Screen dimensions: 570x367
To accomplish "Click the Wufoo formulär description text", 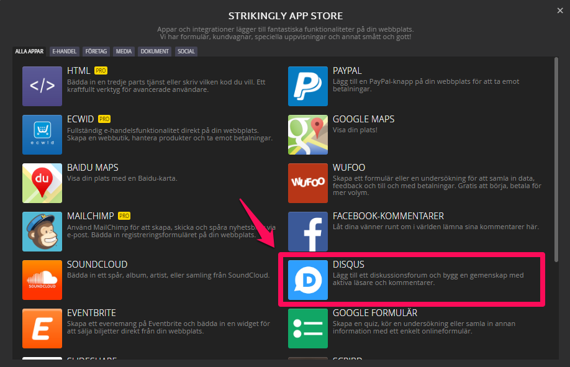I will tap(437, 186).
